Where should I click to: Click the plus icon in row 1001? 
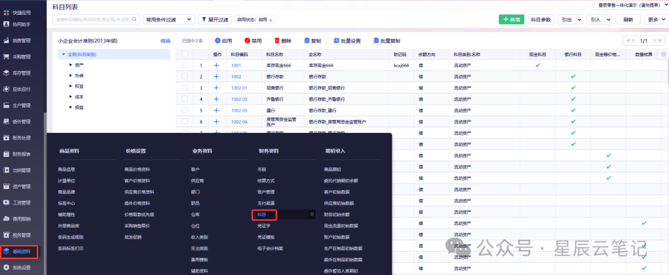pyautogui.click(x=216, y=65)
